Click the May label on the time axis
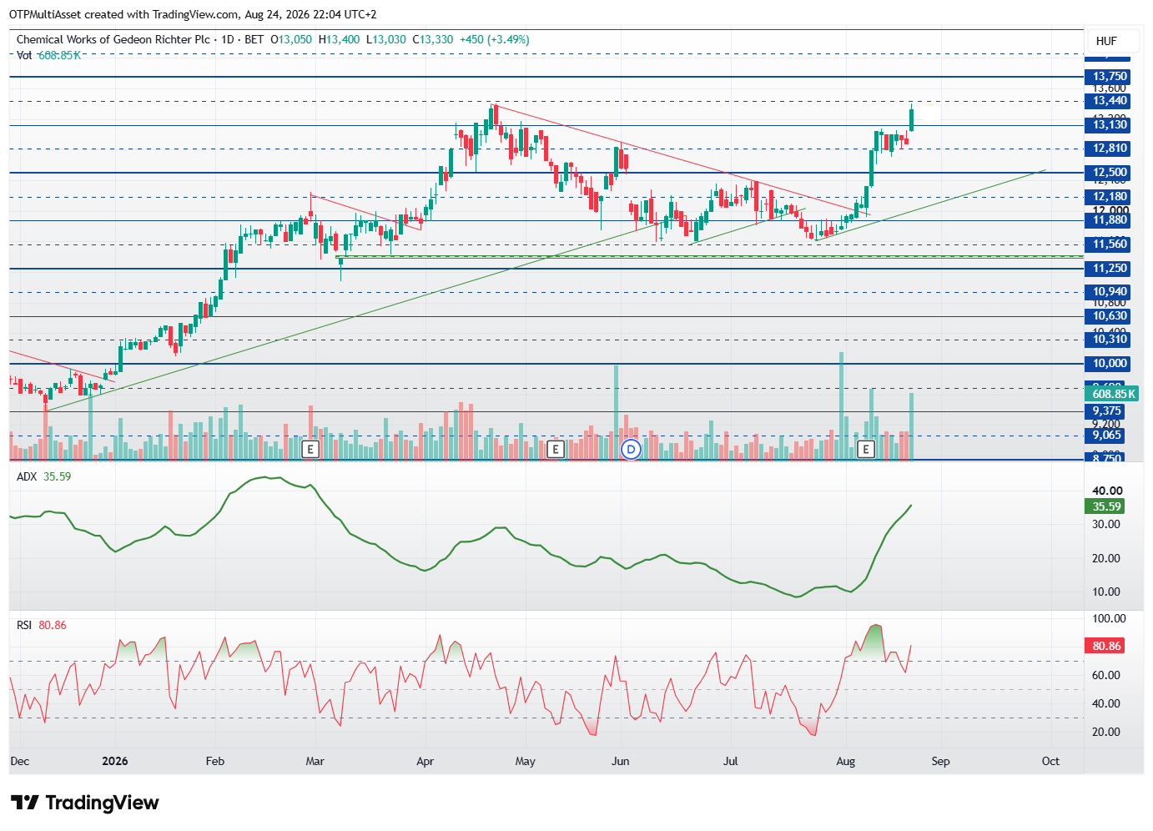1153x831 pixels. [526, 761]
